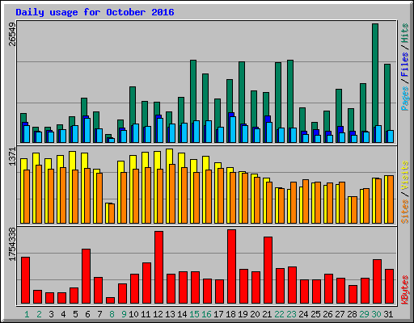
Task: Click the shortest red KBytes bar for day 8
Action: coord(110,300)
